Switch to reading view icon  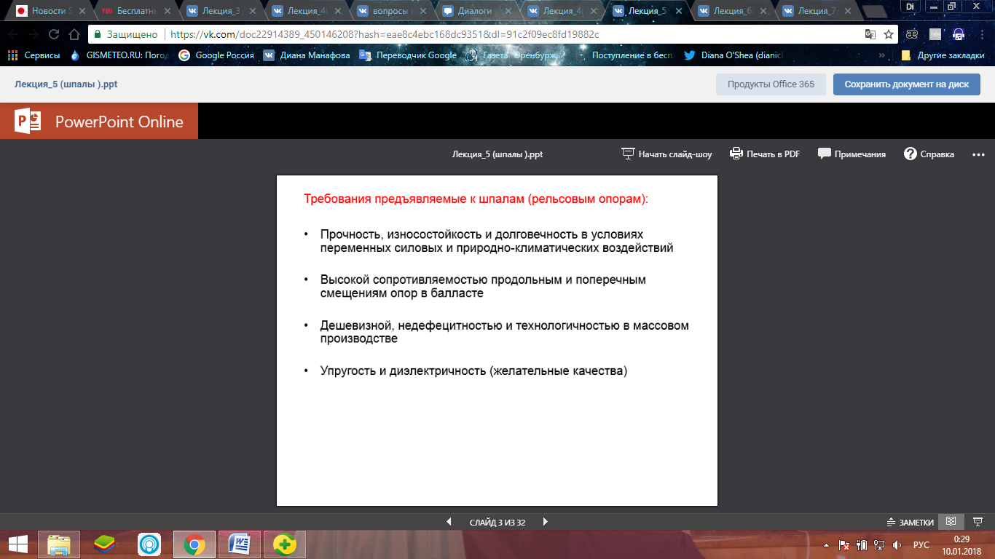(x=951, y=522)
